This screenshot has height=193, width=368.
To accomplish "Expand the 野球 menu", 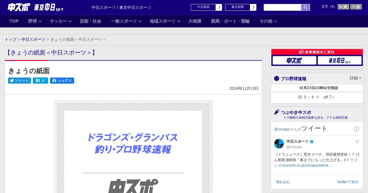I will click(35, 21).
